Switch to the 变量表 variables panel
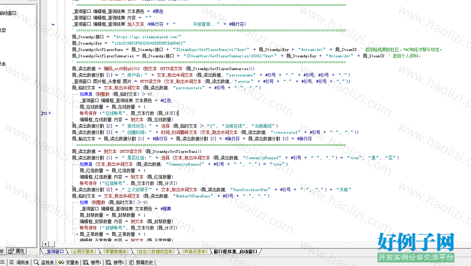The height and width of the screenshot is (266, 471). (x=69, y=262)
